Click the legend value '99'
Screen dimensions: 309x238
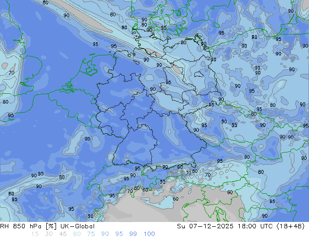[x=133, y=234]
